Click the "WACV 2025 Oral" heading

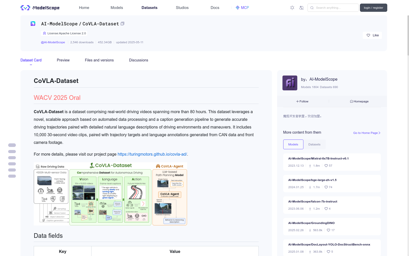pos(57,98)
